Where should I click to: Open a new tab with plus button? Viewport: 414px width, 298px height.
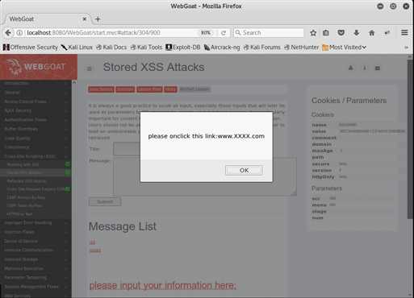98,19
